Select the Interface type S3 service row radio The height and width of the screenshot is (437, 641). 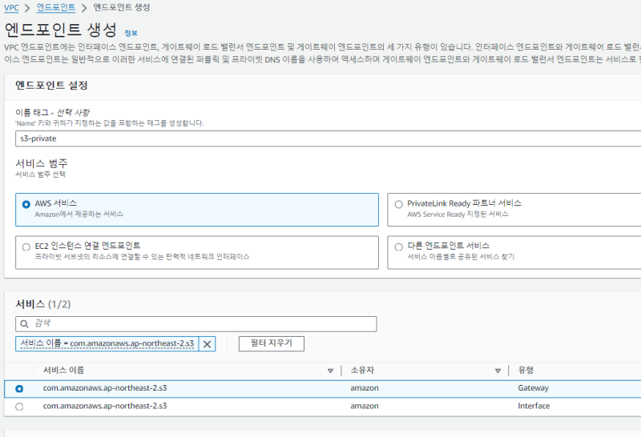(19, 406)
